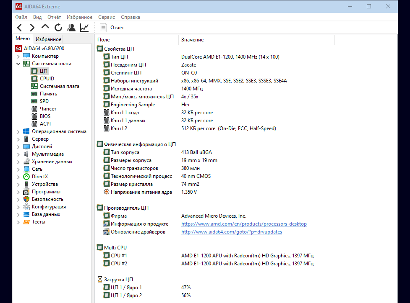
Task: Click the Отчёт report document icon
Action: point(104,27)
